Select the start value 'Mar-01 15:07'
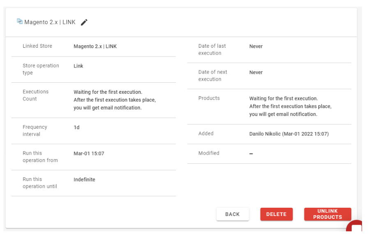This screenshot has width=369, height=239. (x=89, y=153)
